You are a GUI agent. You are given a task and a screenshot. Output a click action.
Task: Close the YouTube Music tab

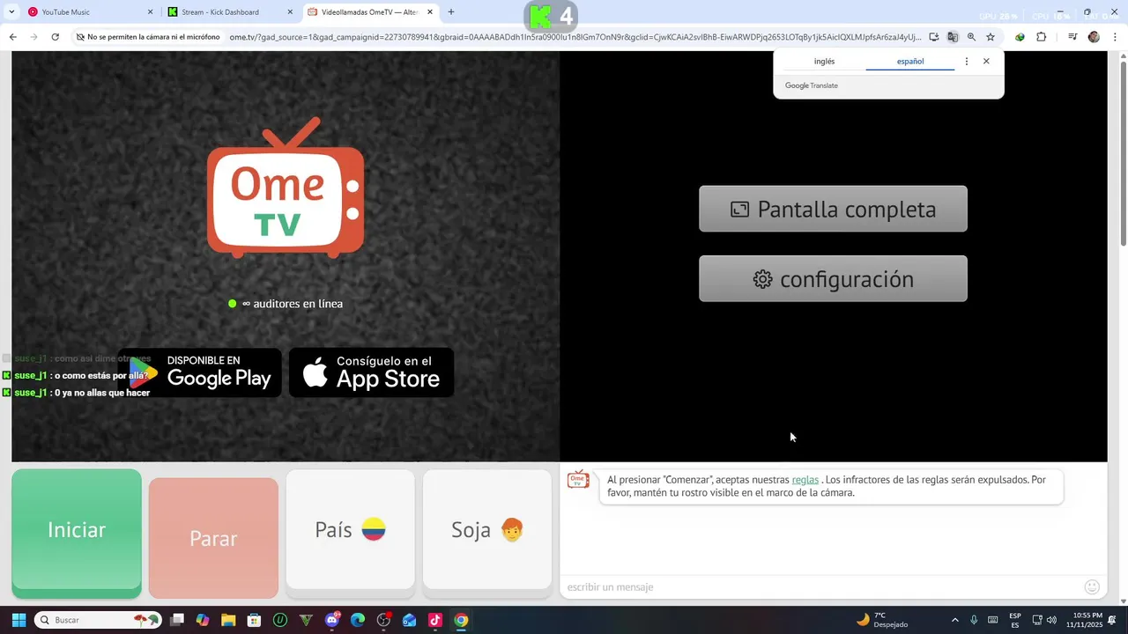(x=150, y=12)
